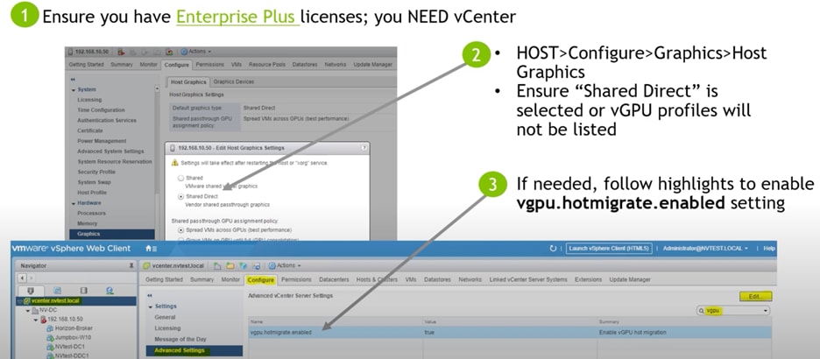Click Help link in vSphere header

[768, 249]
